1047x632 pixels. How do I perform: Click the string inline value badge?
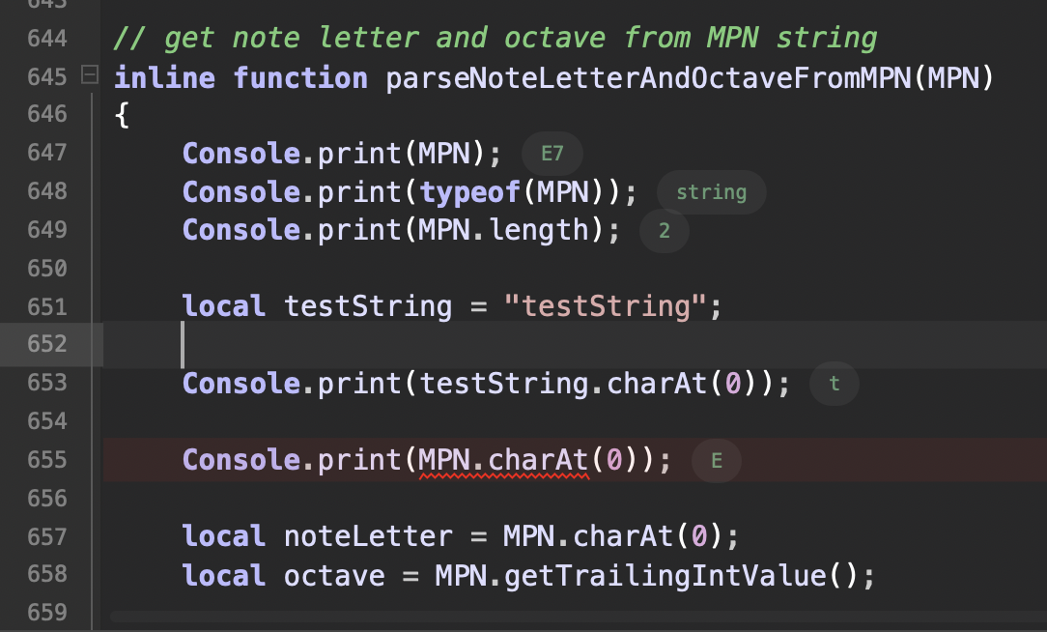pos(711,192)
